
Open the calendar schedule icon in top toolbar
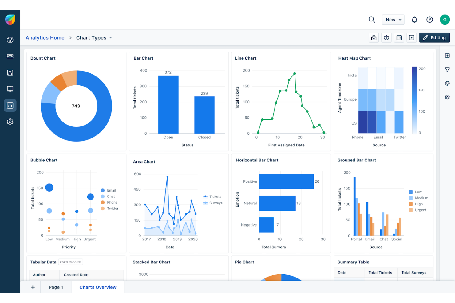(x=399, y=37)
